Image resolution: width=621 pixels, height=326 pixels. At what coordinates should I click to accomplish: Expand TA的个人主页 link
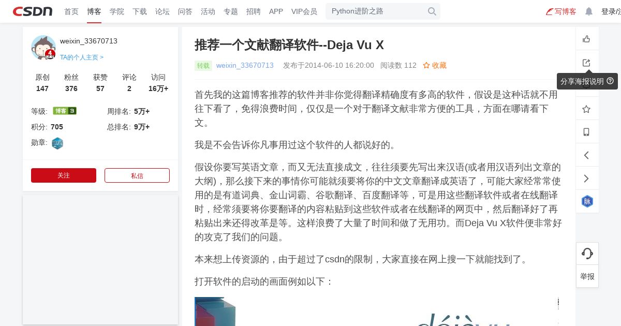(82, 57)
